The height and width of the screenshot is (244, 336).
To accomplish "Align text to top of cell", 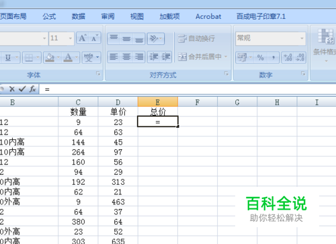I will (x=114, y=38).
